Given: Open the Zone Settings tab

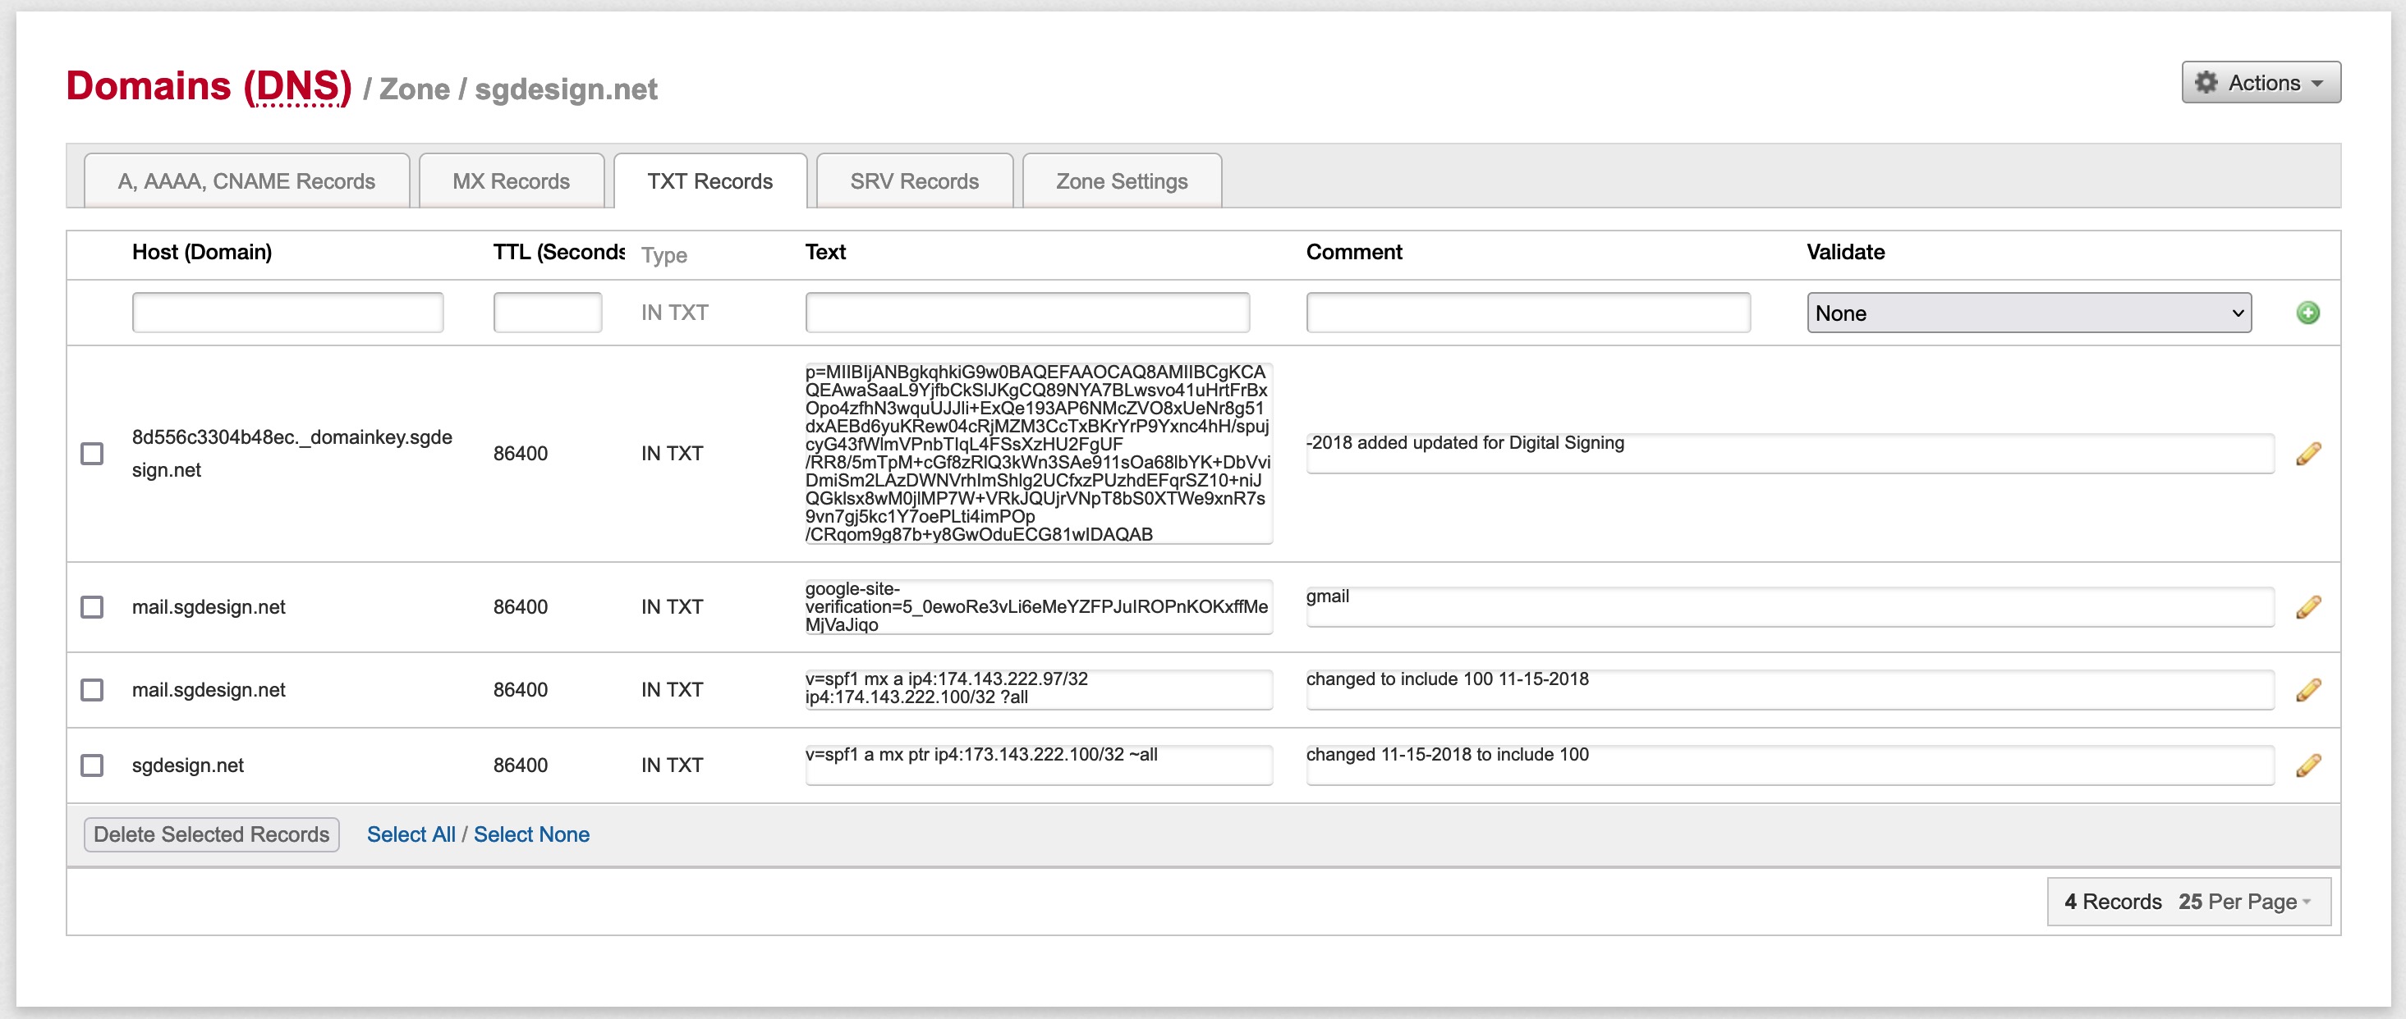Looking at the screenshot, I should click(1121, 181).
